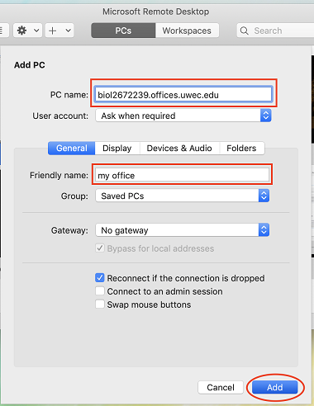Screen dimensions: 314x406
Task: Select the PCs segment button
Action: 123,31
